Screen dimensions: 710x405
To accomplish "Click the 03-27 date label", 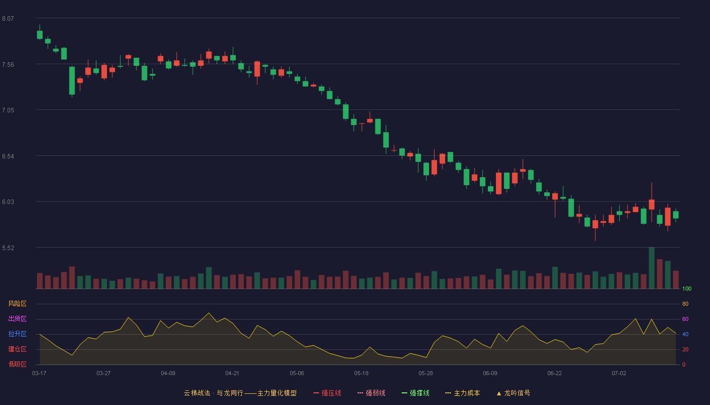I will (103, 373).
